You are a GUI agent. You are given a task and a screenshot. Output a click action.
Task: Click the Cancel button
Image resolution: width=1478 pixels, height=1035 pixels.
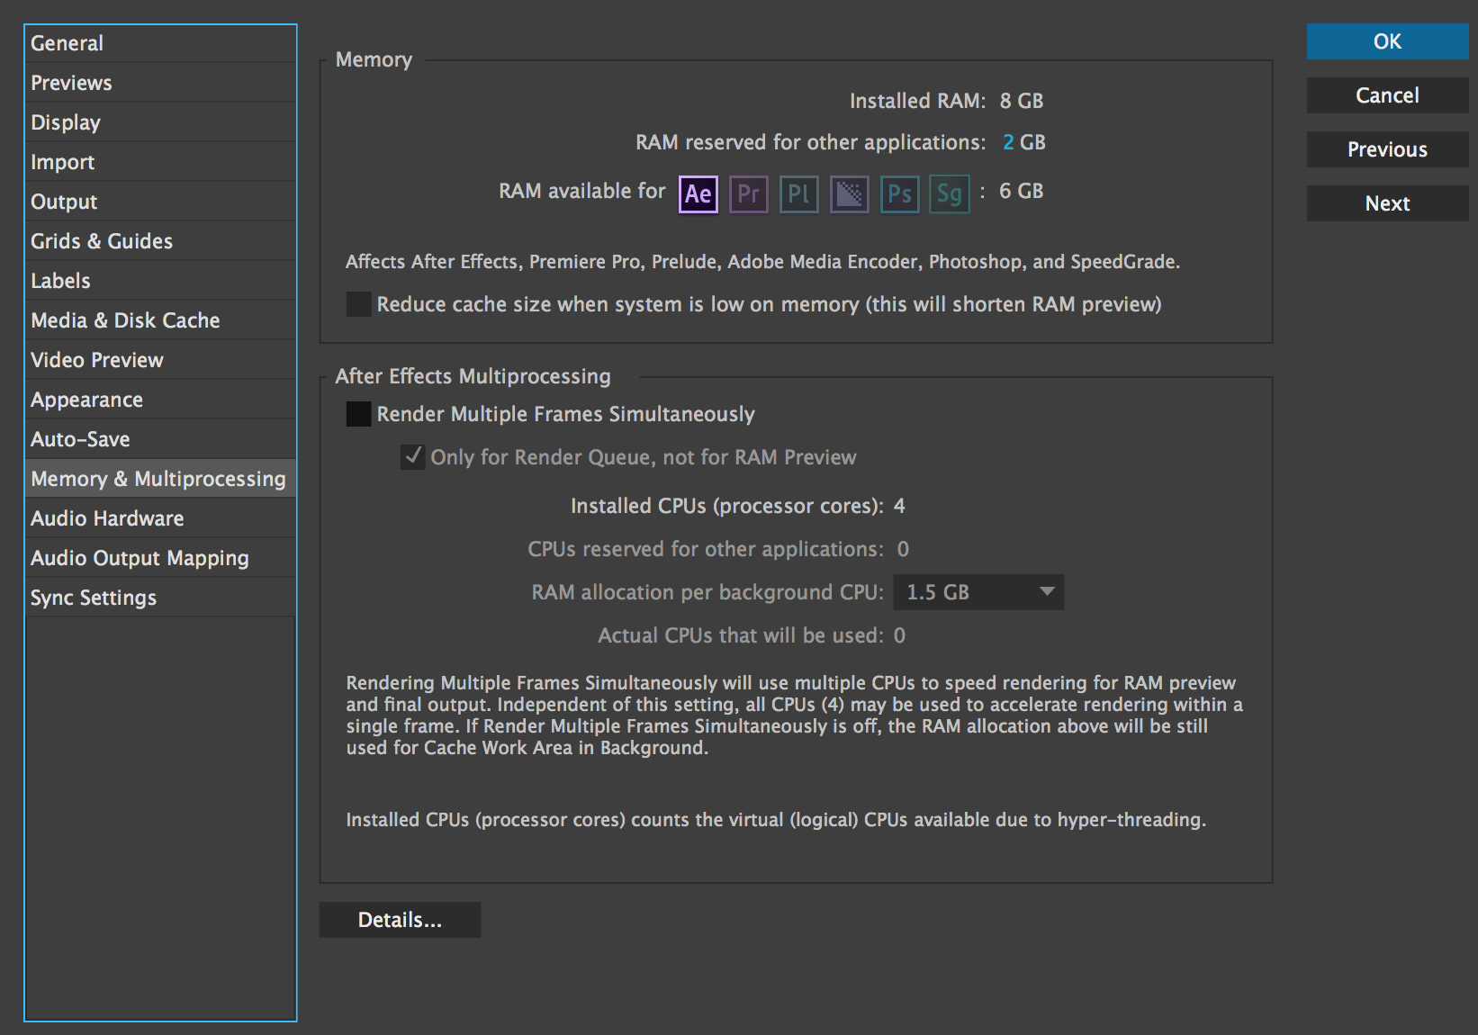1387,95
